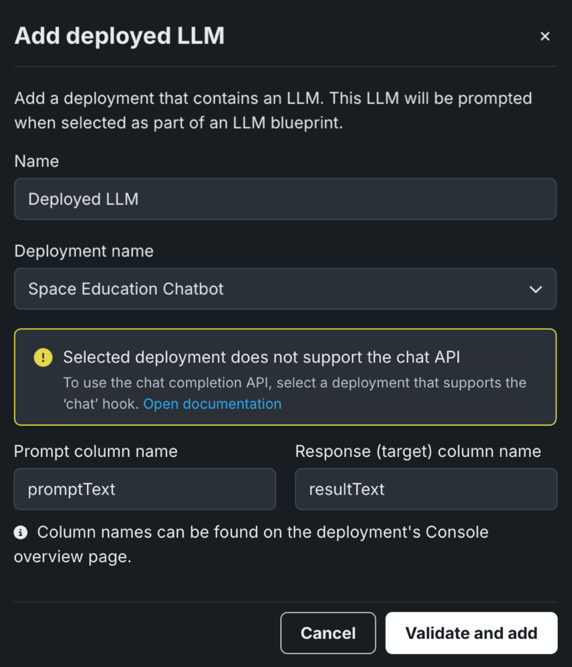Click the info icon beside column names hint
This screenshot has width=572, height=667.
[x=21, y=532]
